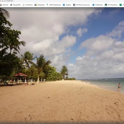Click the Artifactory circle favicon
Viewport: 124px width, 124px height.
point(24,5)
